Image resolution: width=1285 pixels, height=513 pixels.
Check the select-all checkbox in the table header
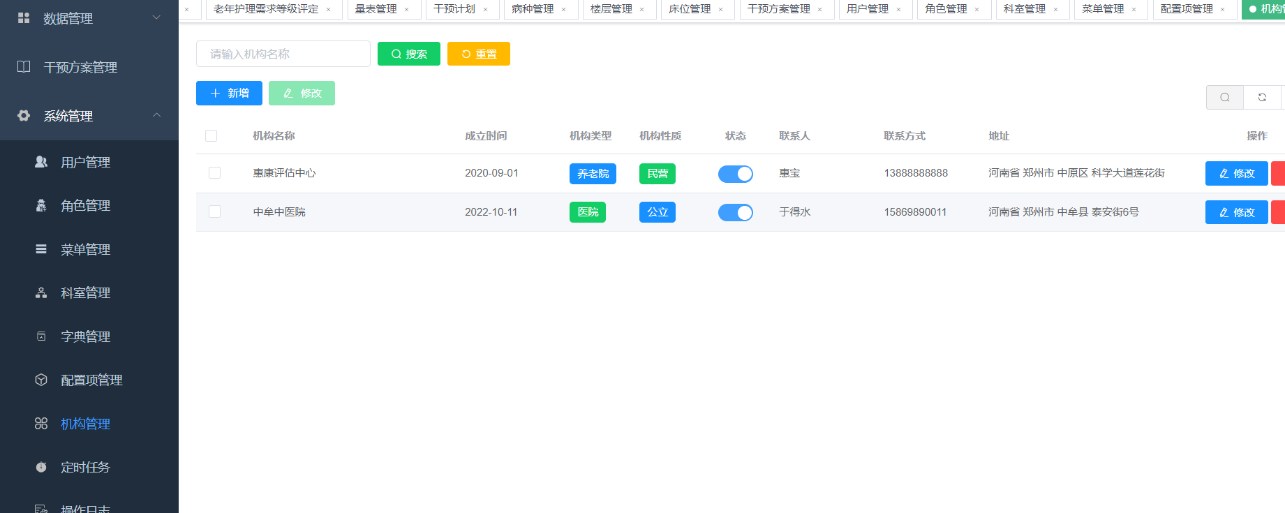pyautogui.click(x=211, y=136)
